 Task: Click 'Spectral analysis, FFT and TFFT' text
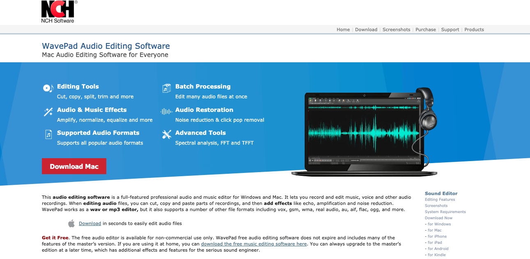click(214, 143)
